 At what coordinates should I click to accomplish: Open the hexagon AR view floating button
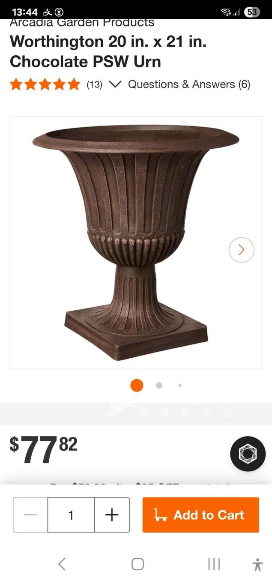(248, 454)
